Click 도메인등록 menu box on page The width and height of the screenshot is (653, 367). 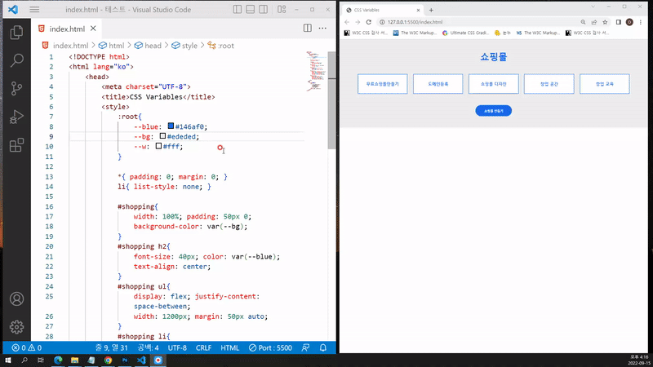coord(438,84)
